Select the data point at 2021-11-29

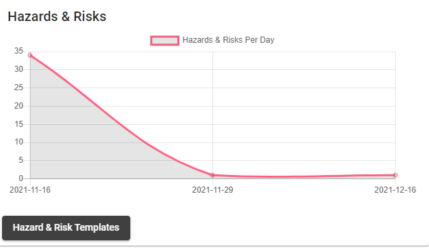(212, 175)
